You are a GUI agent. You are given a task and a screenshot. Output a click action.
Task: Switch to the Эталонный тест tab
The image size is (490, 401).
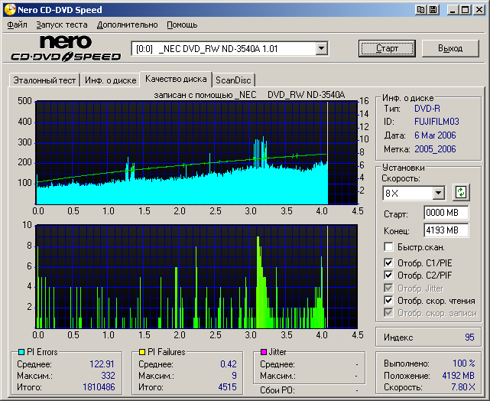tap(43, 80)
